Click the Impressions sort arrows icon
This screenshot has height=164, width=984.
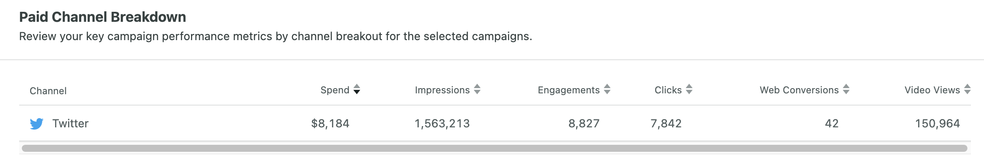click(x=477, y=89)
